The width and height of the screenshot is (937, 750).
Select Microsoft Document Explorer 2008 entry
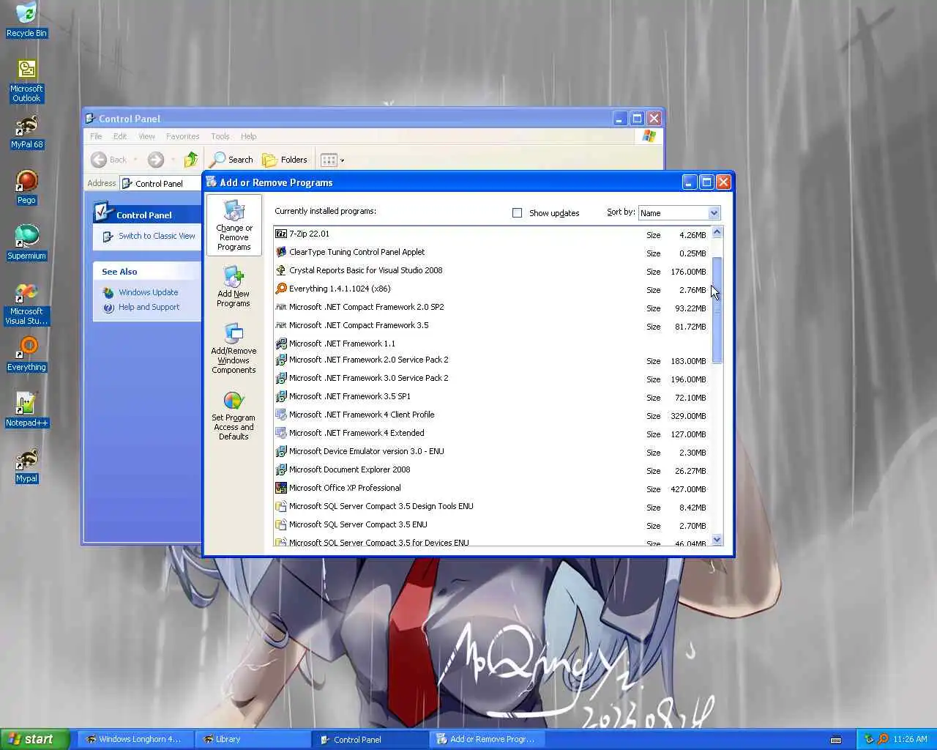click(491, 469)
